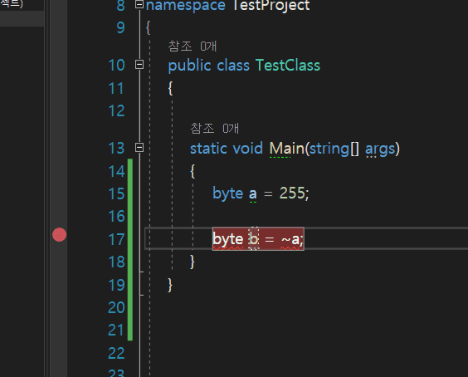Collapse the TestClass class block

[139, 65]
